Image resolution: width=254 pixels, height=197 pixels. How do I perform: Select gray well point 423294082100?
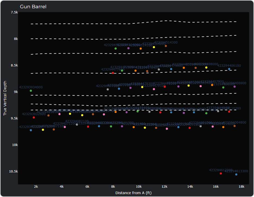[77, 125]
